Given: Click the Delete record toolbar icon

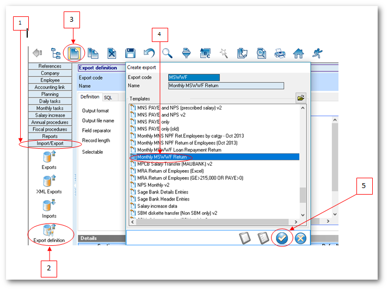Looking at the screenshot, I should coord(111,53).
